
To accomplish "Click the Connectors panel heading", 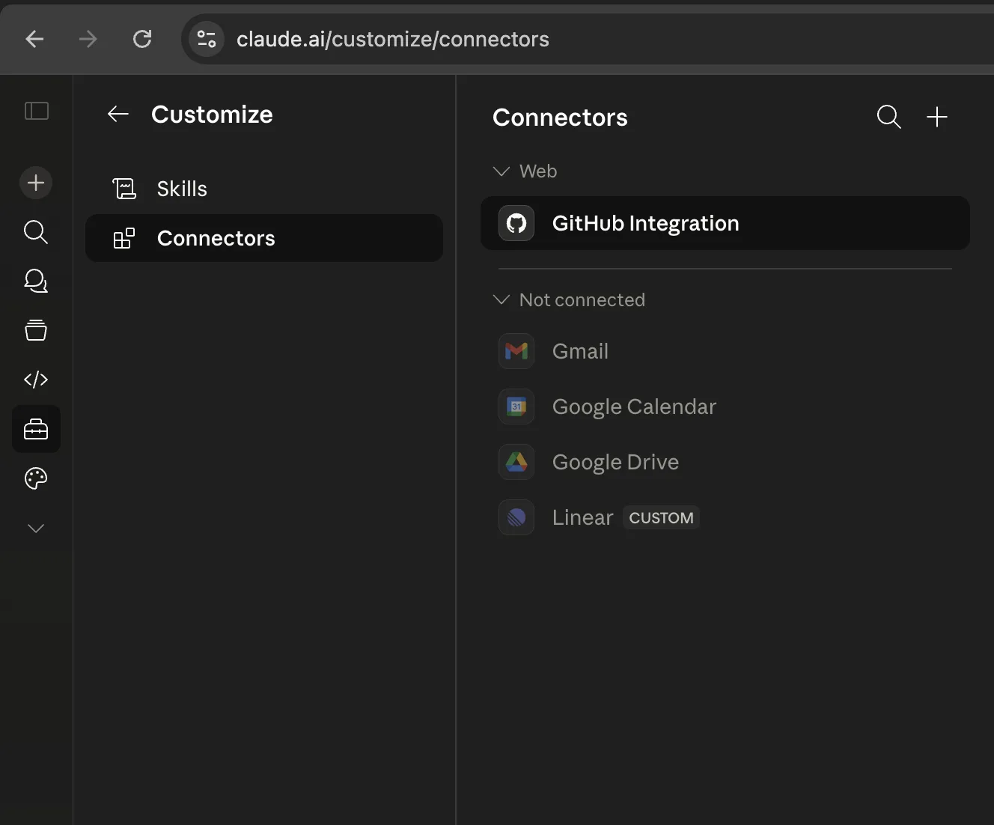I will tap(560, 118).
